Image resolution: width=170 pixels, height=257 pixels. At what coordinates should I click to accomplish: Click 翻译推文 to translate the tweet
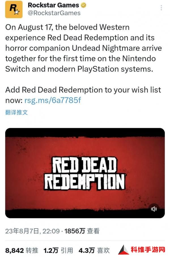tap(16, 113)
